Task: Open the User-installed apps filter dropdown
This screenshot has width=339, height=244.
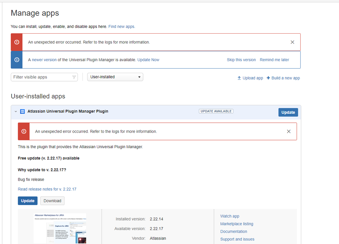Action: click(x=115, y=77)
